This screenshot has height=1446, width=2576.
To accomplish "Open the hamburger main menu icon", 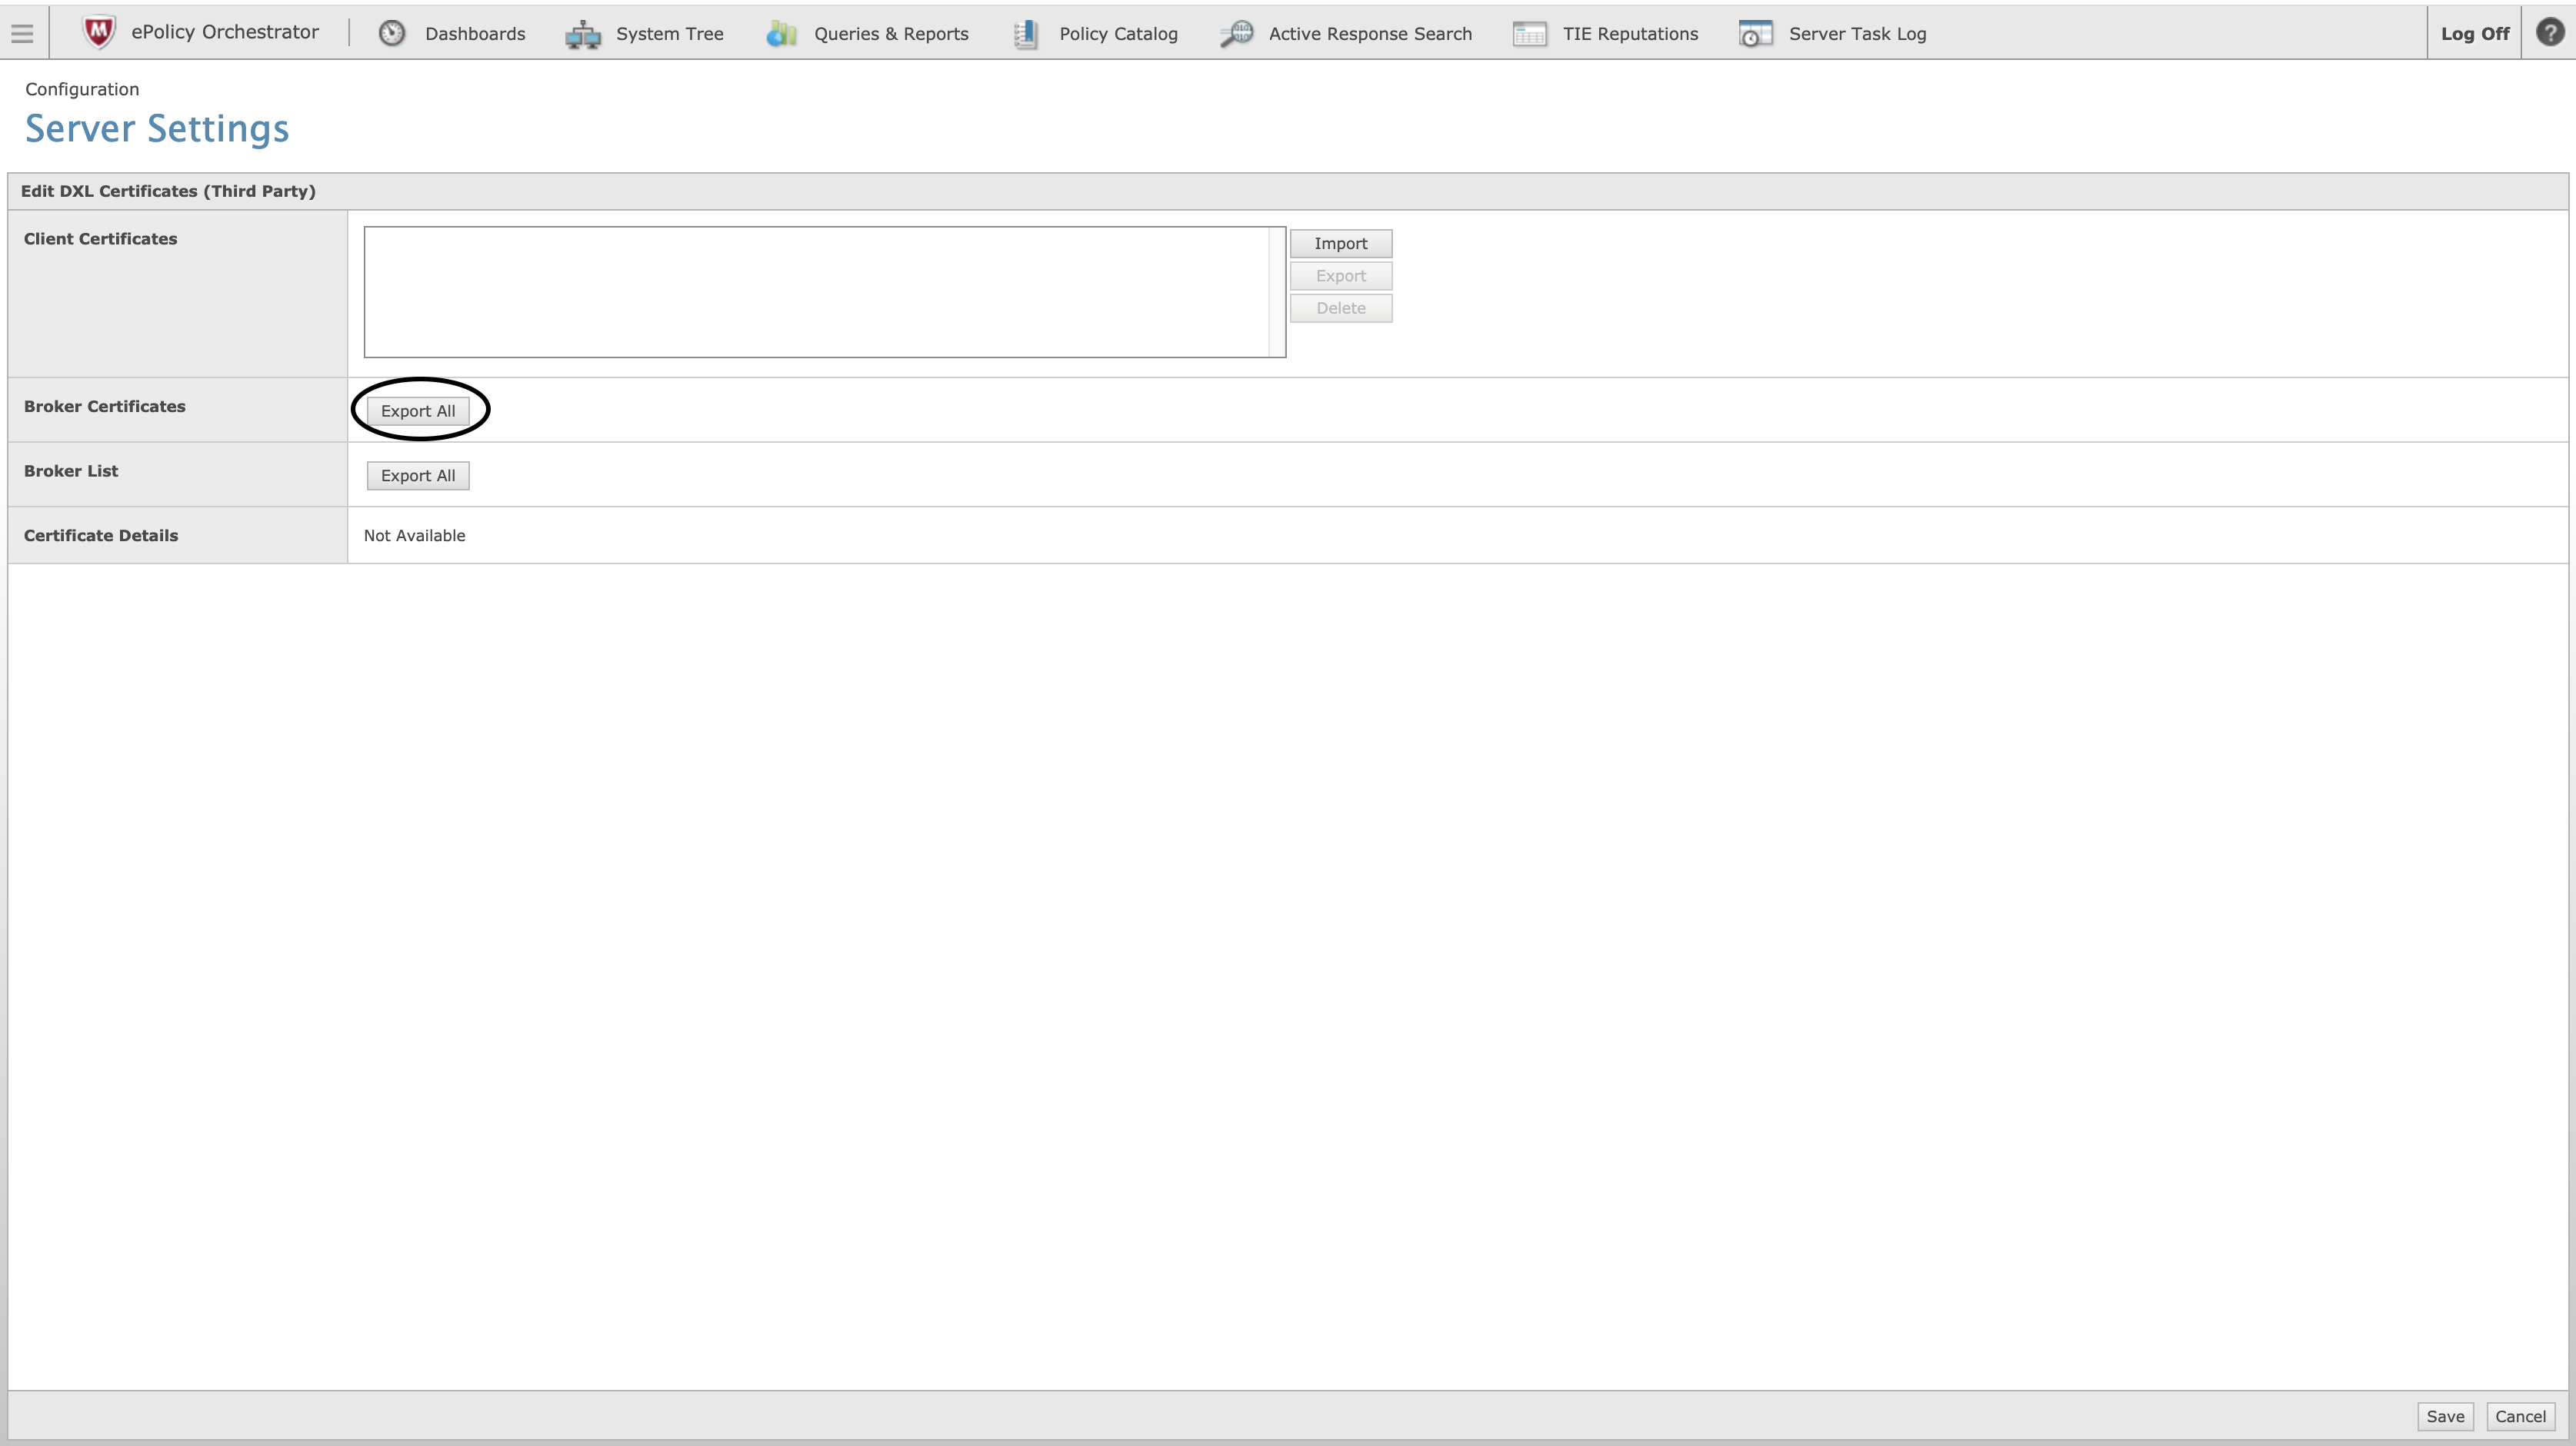I will 22,33.
